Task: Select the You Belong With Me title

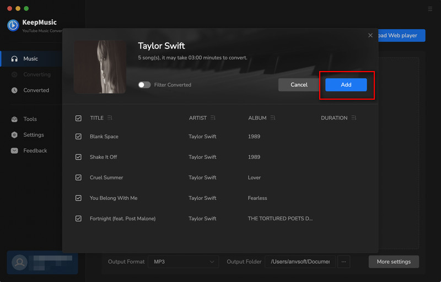Action: [114, 198]
